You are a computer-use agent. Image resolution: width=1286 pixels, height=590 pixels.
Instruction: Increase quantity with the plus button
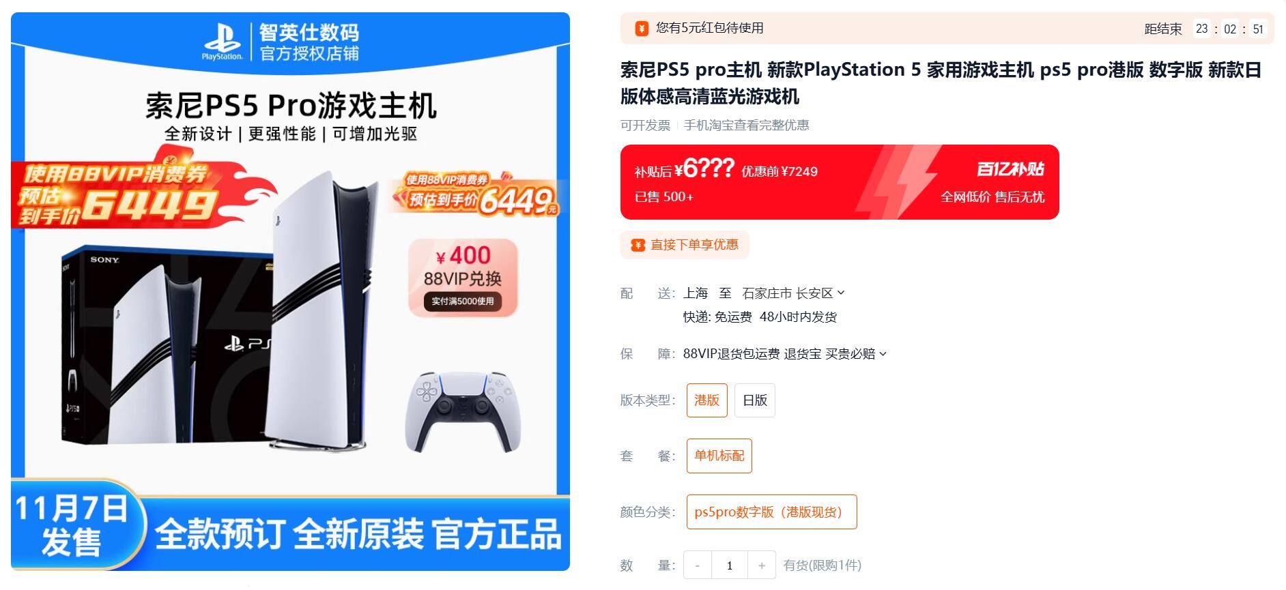click(762, 565)
